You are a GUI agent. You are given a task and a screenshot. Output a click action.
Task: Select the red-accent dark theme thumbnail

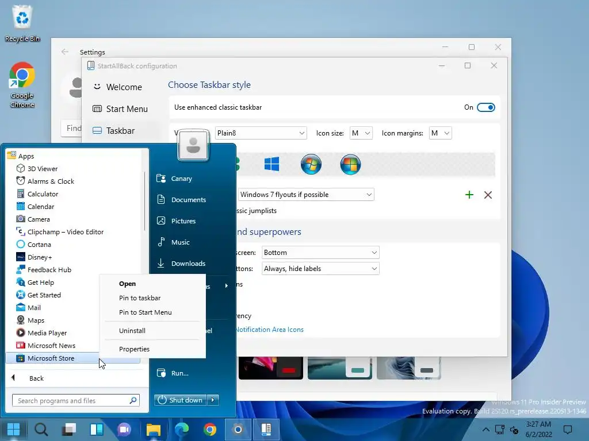pos(271,368)
